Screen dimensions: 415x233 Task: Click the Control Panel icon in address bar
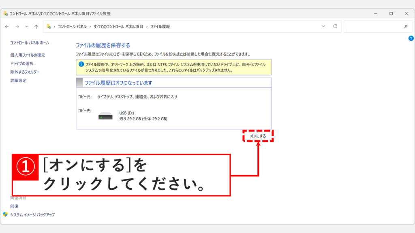pos(49,26)
